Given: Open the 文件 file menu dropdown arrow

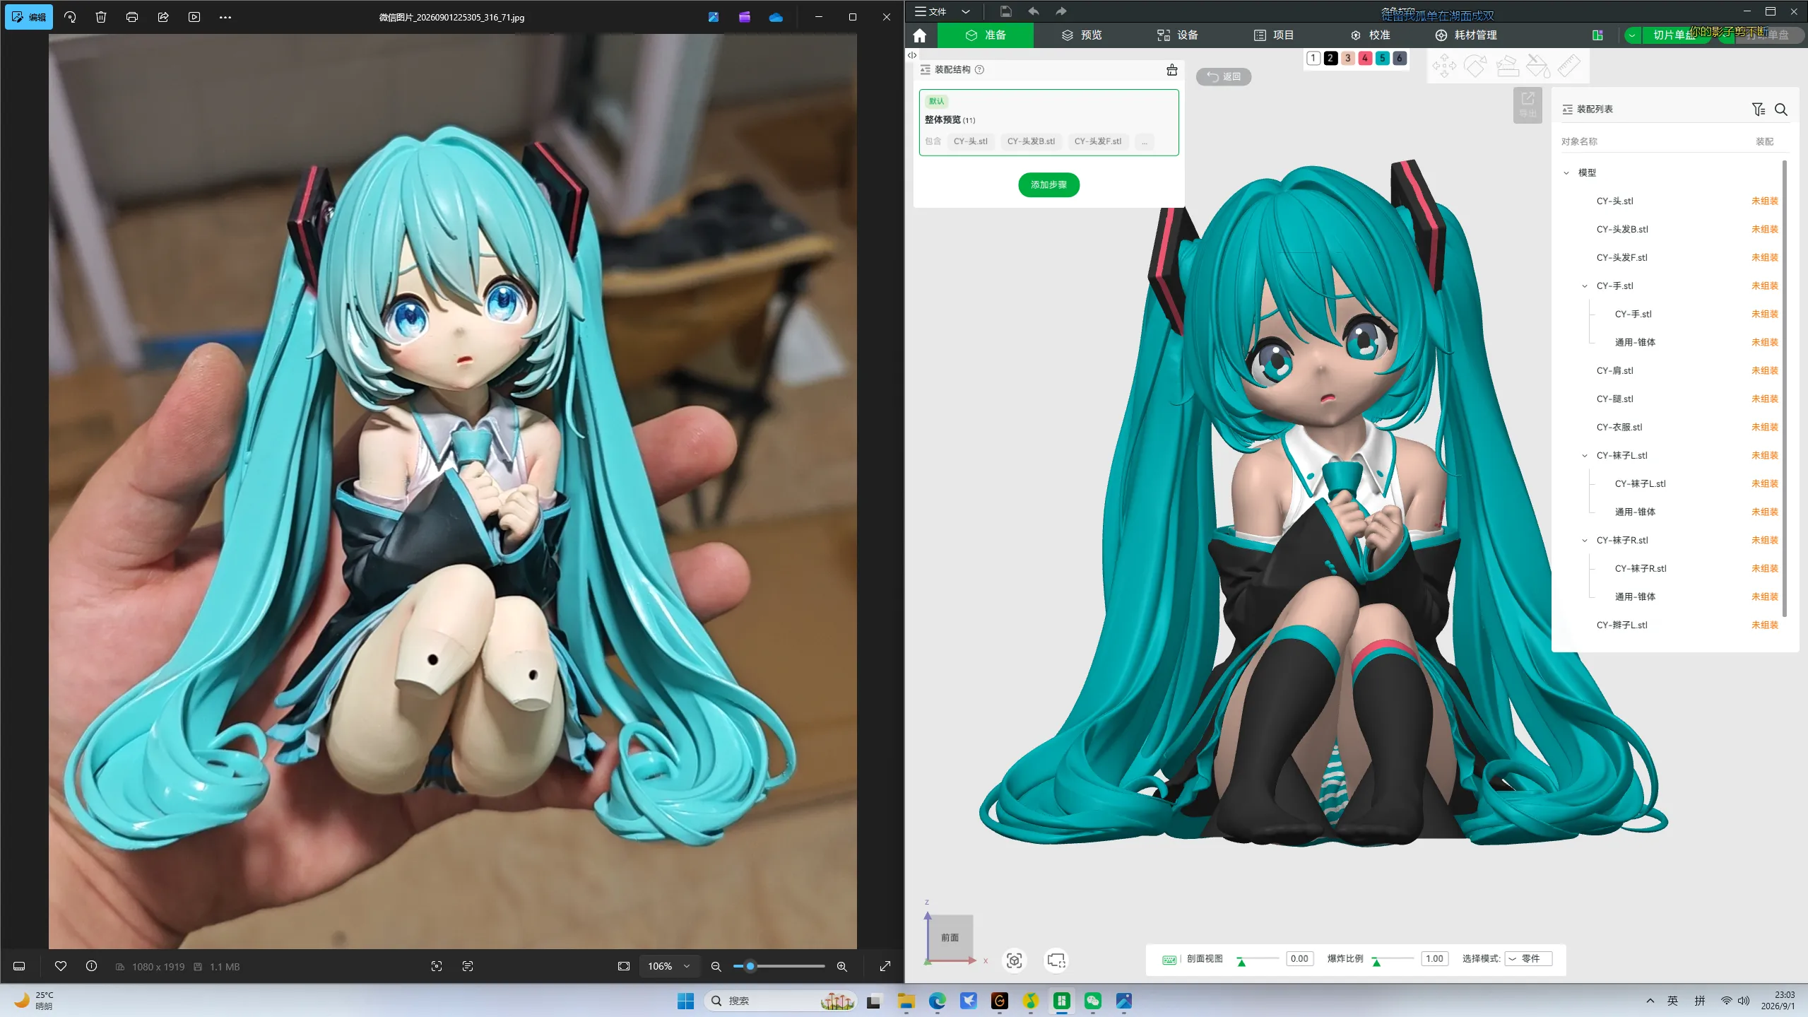Looking at the screenshot, I should (x=965, y=11).
